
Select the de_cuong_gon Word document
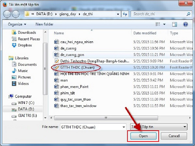point(72,55)
